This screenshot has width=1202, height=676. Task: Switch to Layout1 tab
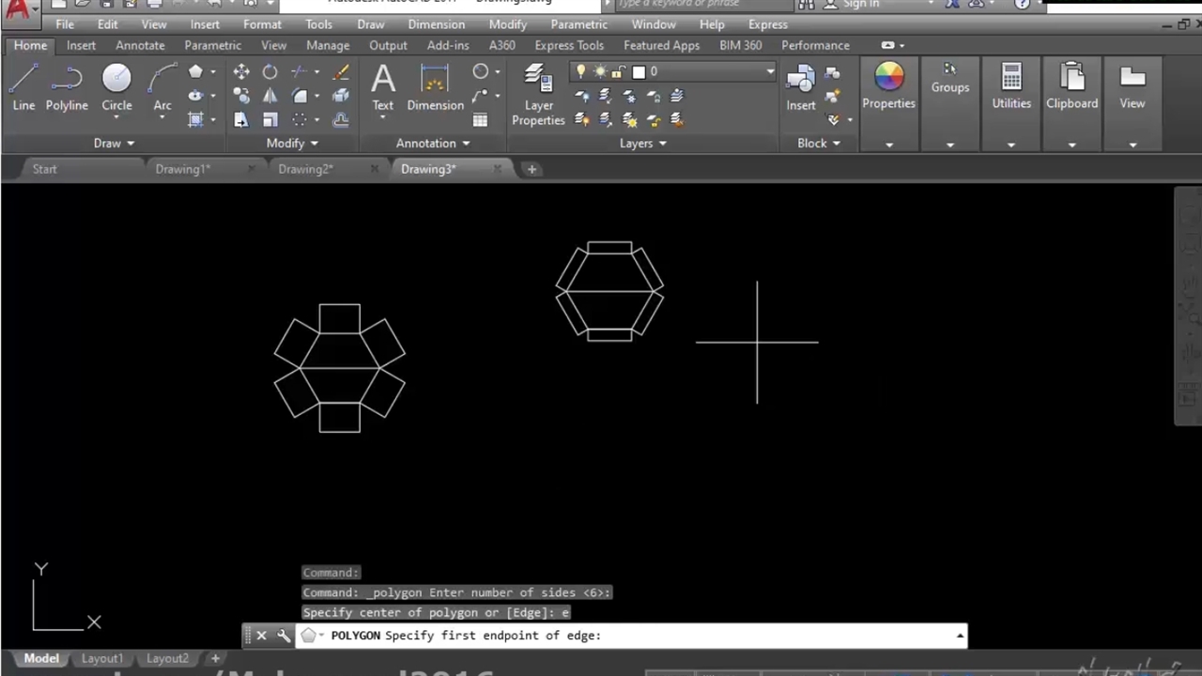coord(101,658)
